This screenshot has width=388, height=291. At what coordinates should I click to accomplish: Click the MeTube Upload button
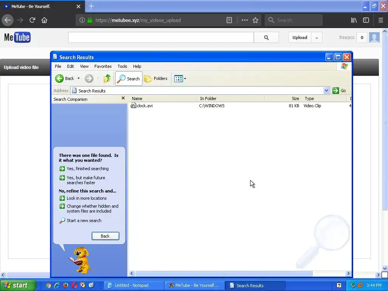300,38
